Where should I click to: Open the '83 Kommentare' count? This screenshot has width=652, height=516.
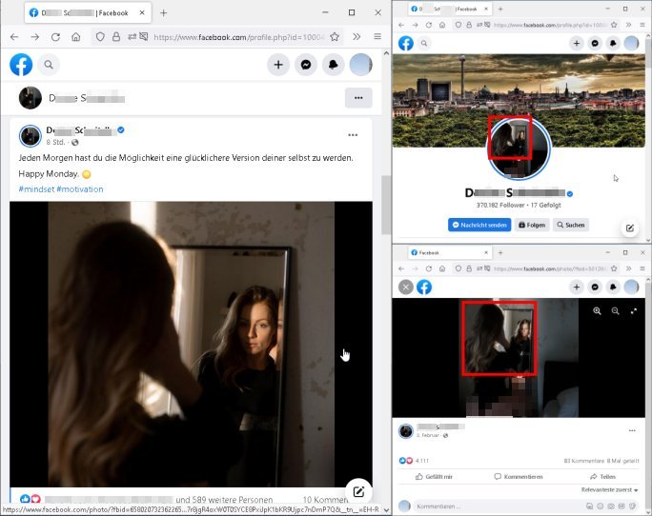tap(583, 461)
